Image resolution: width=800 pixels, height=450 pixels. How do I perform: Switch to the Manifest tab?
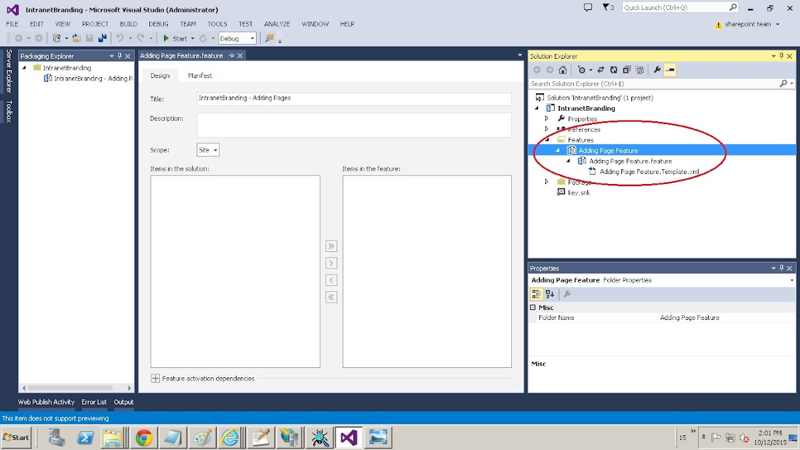[200, 76]
